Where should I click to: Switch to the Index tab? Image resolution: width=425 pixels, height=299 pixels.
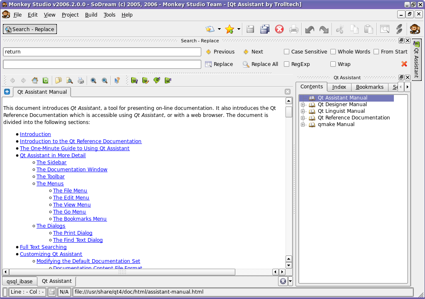tap(339, 87)
